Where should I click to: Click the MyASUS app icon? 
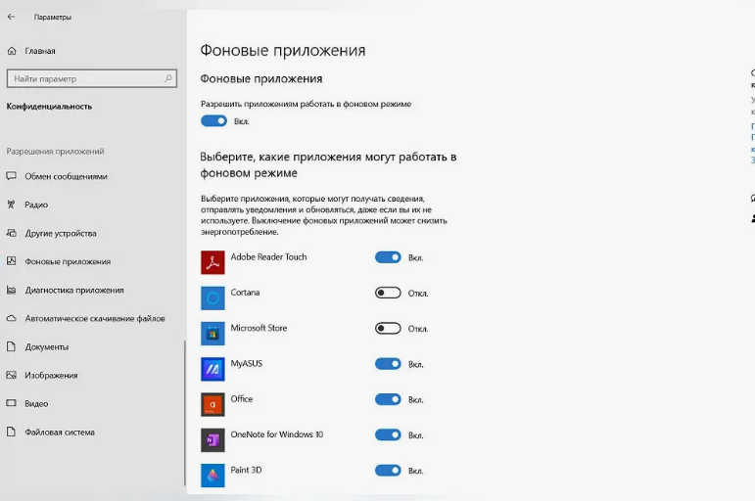pyautogui.click(x=212, y=369)
